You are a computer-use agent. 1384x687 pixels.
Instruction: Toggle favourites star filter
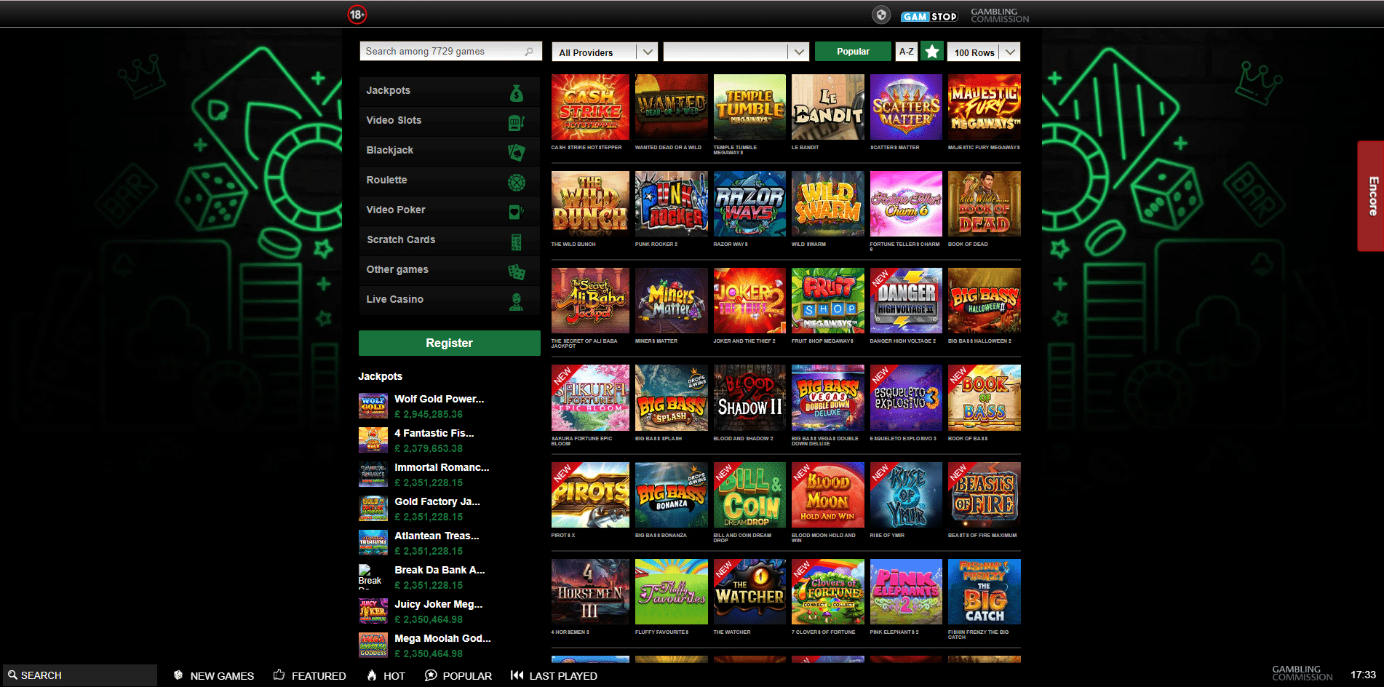932,52
